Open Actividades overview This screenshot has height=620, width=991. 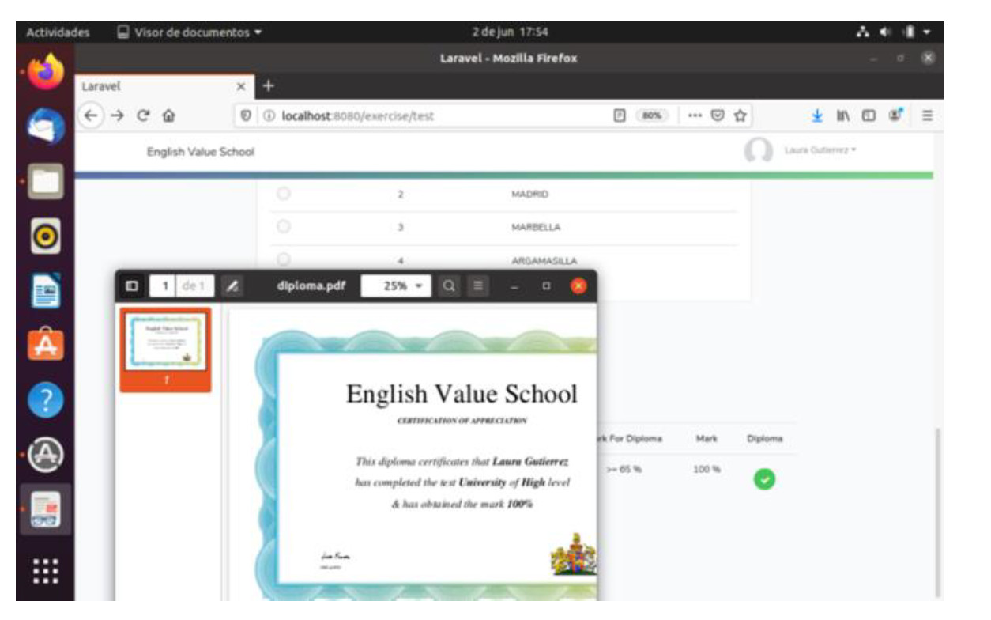click(x=58, y=32)
